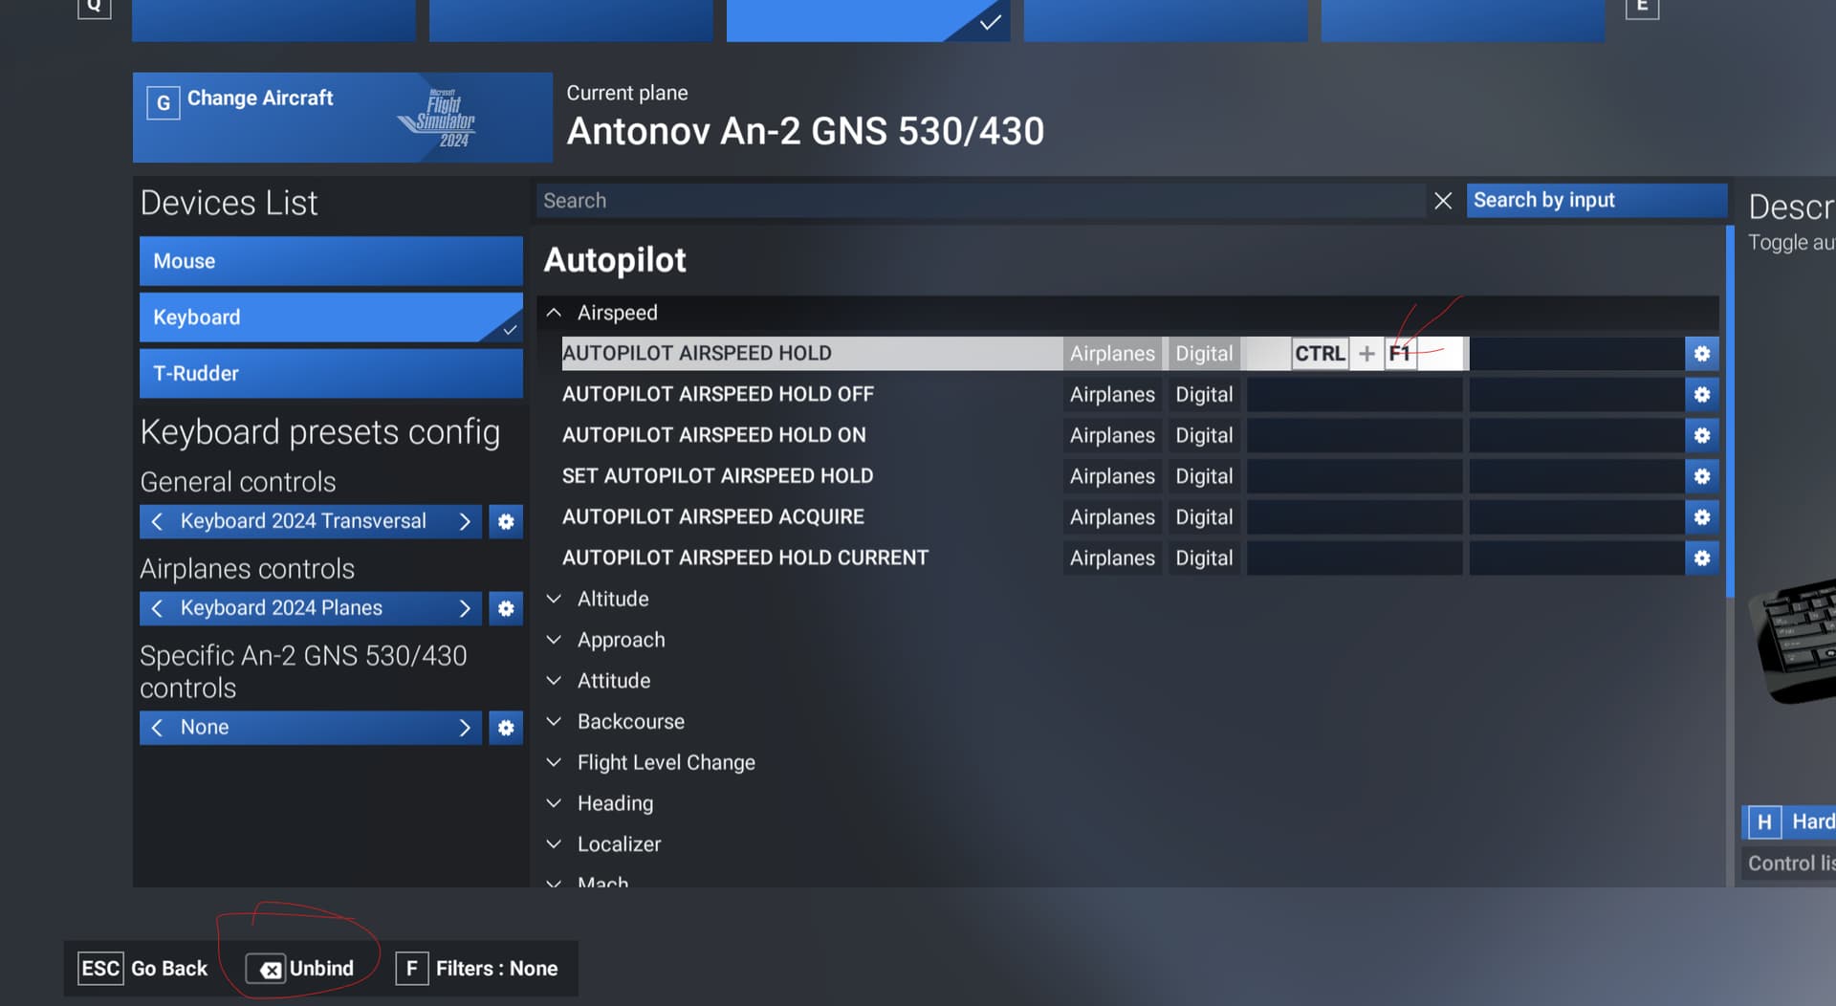The image size is (1836, 1006).
Task: Open gear for Specific An-2 controls preset
Action: click(x=506, y=728)
